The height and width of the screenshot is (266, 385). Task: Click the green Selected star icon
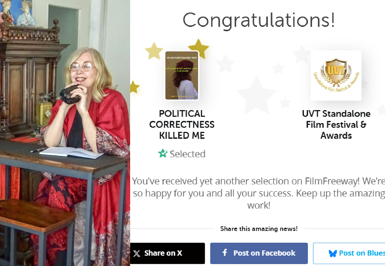coord(163,153)
